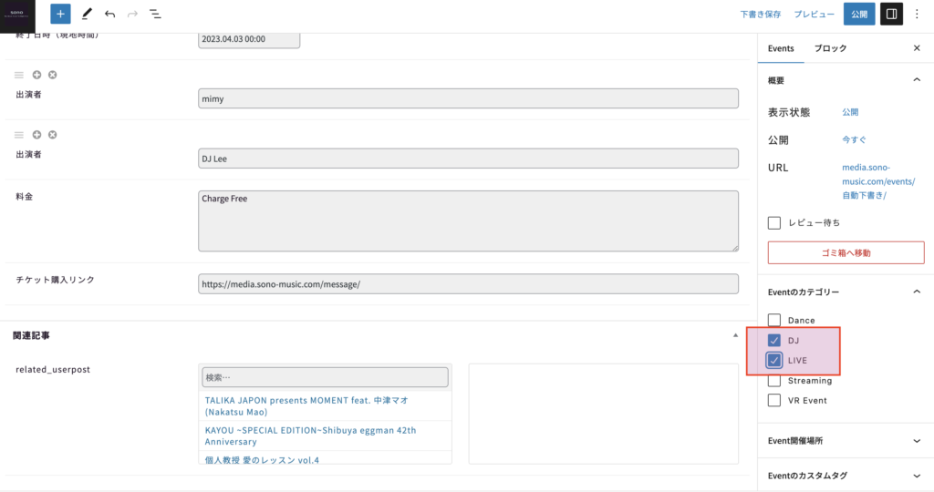The height and width of the screenshot is (492, 934).
Task: Open the three-dot options menu
Action: click(917, 14)
